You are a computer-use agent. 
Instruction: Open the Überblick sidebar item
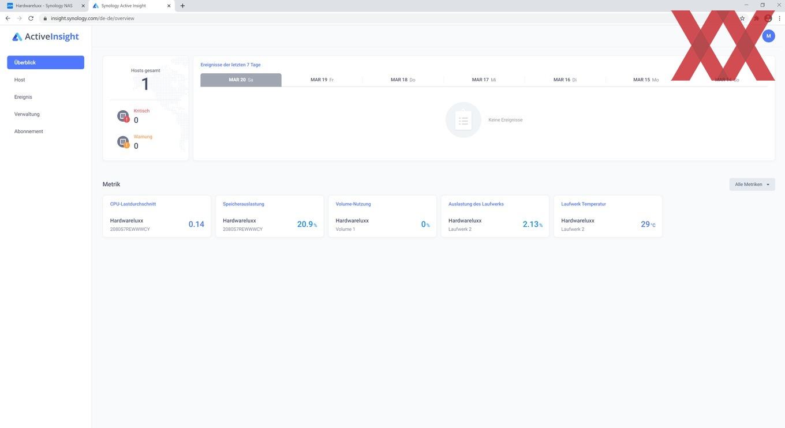[46, 62]
